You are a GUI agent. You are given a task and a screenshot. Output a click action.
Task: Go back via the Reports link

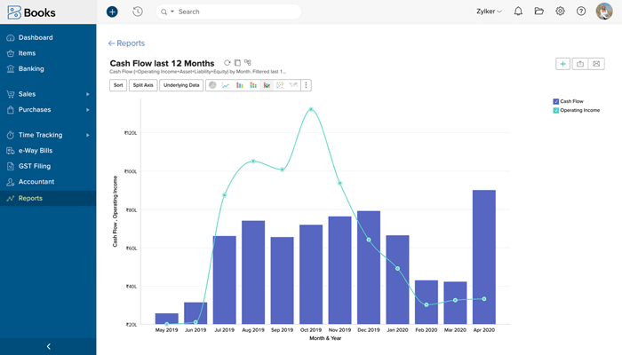[126, 43]
